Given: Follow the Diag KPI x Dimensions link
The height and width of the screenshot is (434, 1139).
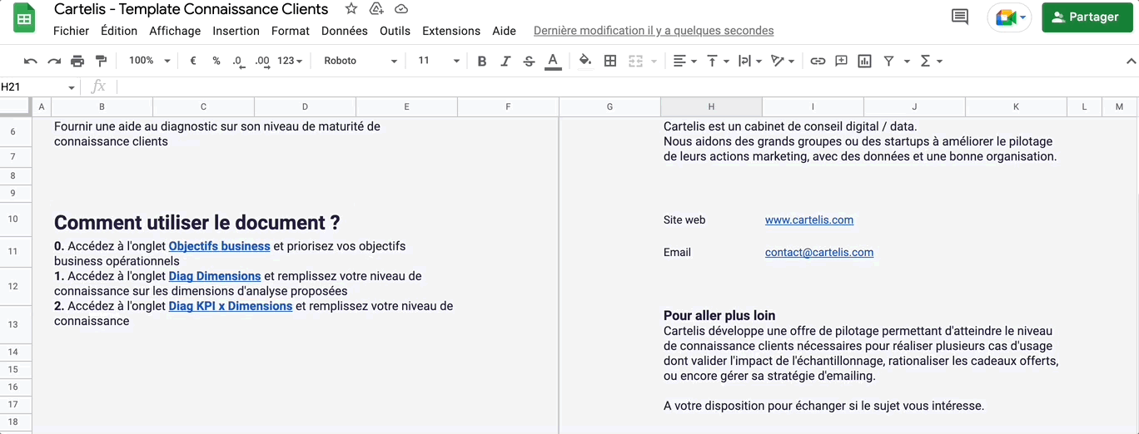Looking at the screenshot, I should click(x=231, y=306).
